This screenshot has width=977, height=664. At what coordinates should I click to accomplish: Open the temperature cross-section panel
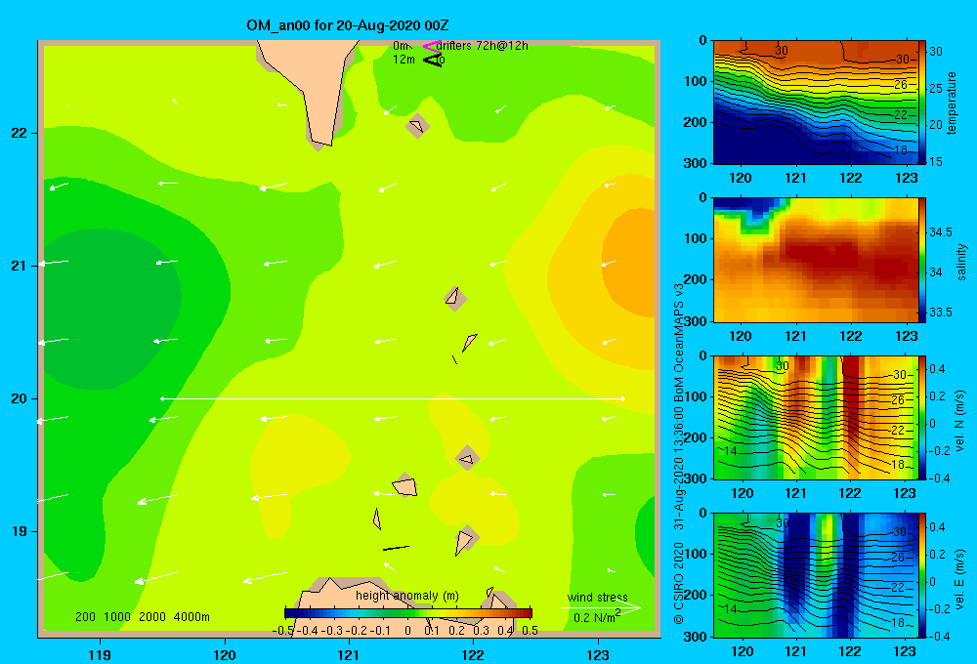coord(816,103)
